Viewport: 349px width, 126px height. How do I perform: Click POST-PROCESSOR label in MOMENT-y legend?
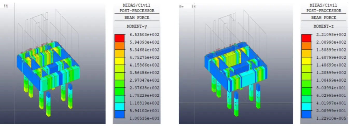(137, 11)
